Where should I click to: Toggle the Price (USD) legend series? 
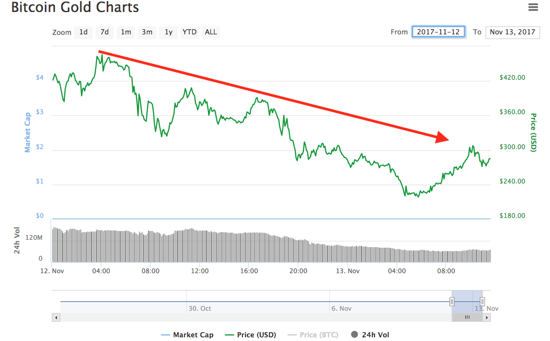pyautogui.click(x=250, y=335)
